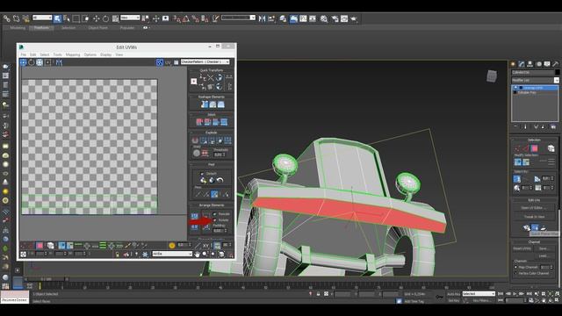Click the Load button in Channel rollout
The height and width of the screenshot is (316, 562).
pyautogui.click(x=544, y=255)
